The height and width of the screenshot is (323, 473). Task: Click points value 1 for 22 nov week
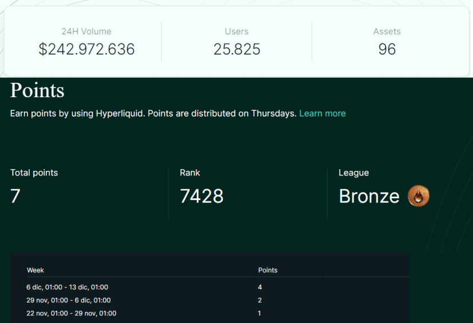tap(260, 313)
